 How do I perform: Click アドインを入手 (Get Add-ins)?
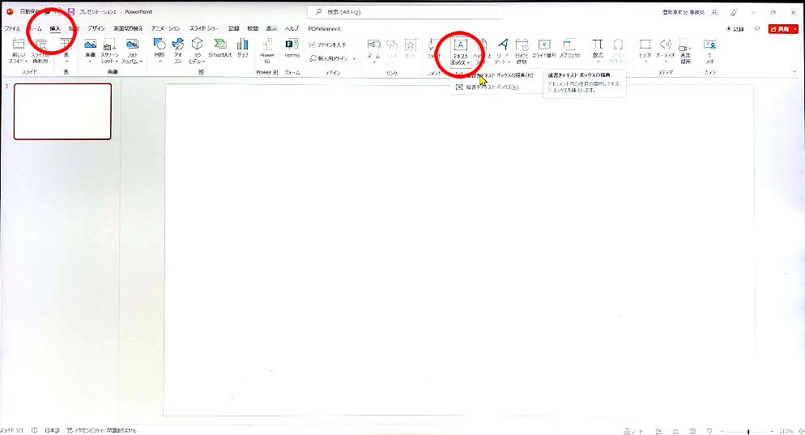point(327,45)
